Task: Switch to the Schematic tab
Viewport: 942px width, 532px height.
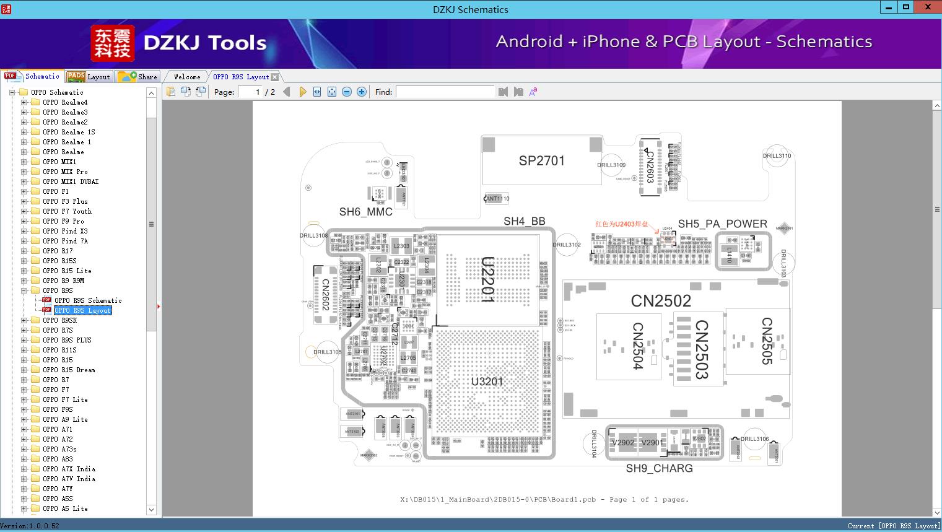Action: click(32, 76)
